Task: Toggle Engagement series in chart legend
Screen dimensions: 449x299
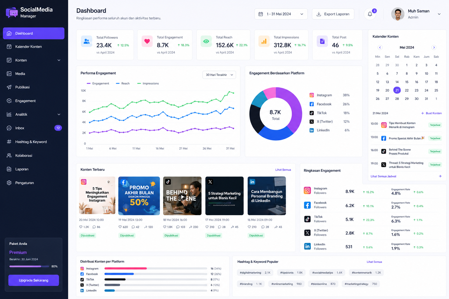Action: click(x=98, y=84)
